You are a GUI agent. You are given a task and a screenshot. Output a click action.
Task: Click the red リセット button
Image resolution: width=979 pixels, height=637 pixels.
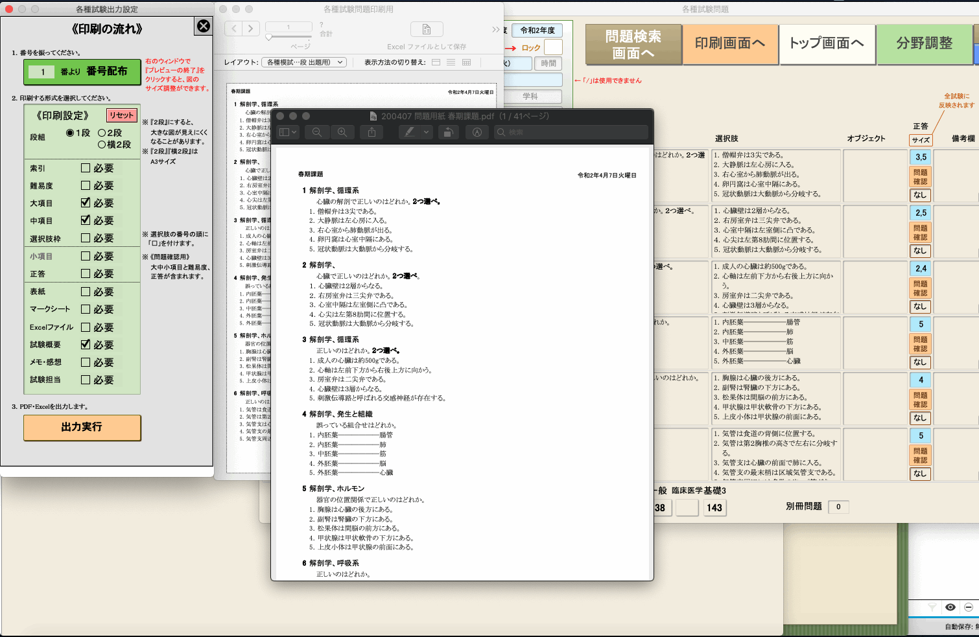coord(121,115)
